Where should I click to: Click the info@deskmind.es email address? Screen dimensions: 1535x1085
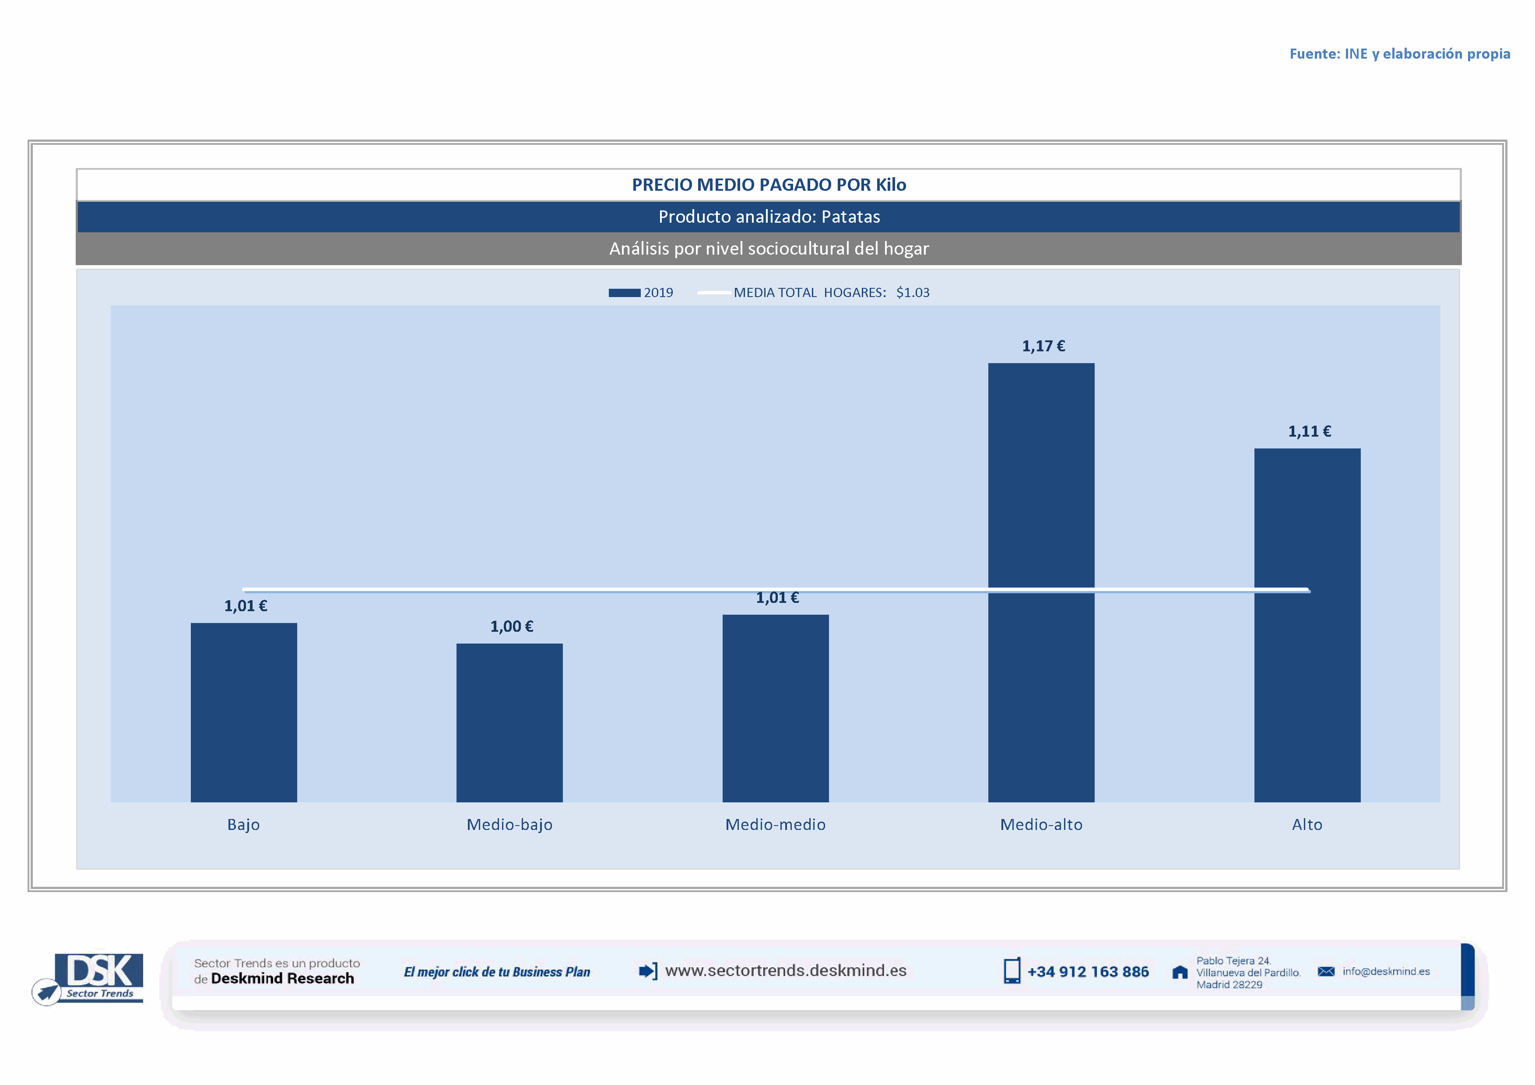(1386, 971)
